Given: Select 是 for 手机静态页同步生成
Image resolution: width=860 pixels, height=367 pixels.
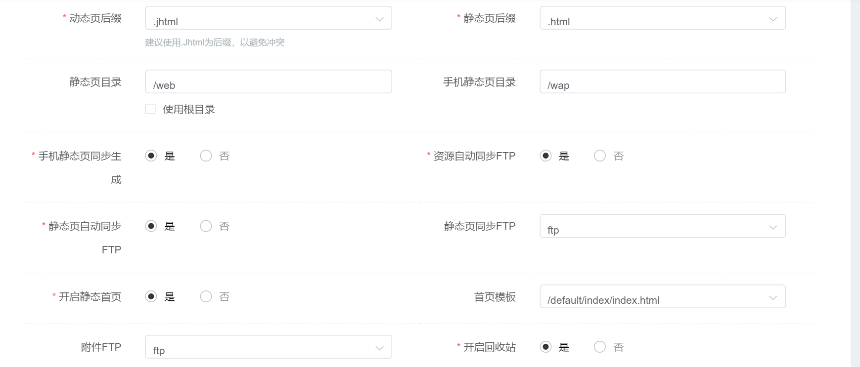Looking at the screenshot, I should coord(151,156).
